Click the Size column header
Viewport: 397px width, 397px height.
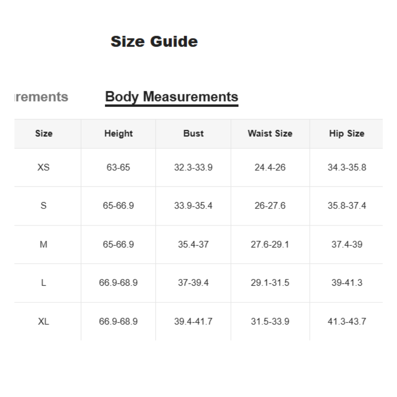44,133
